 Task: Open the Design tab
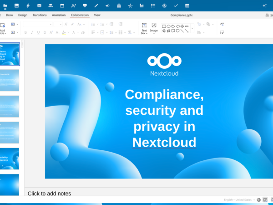23,15
